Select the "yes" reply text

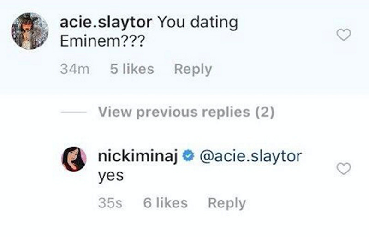111,176
